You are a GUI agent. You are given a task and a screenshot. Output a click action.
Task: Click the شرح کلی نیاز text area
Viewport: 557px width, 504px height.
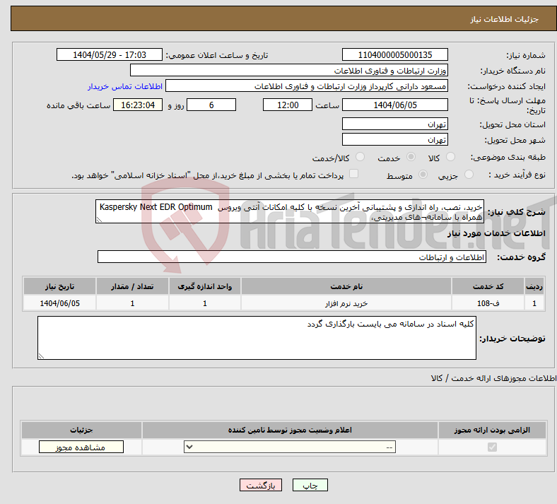click(290, 211)
